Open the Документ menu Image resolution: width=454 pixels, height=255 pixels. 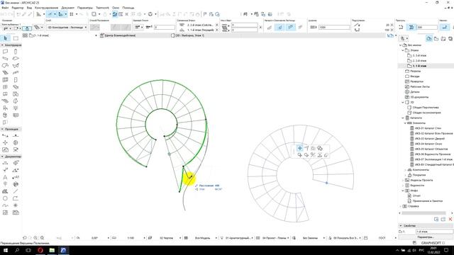68,8
